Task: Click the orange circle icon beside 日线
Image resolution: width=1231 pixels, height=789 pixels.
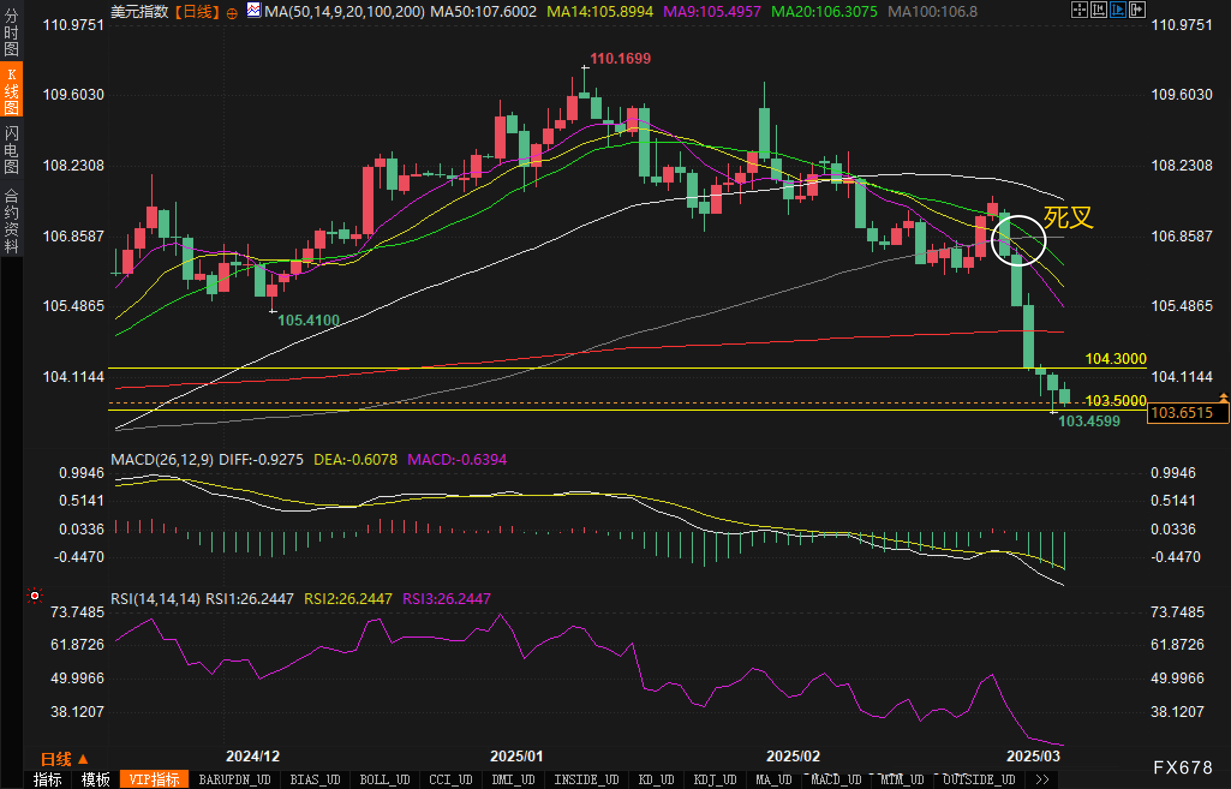Action: click(232, 13)
